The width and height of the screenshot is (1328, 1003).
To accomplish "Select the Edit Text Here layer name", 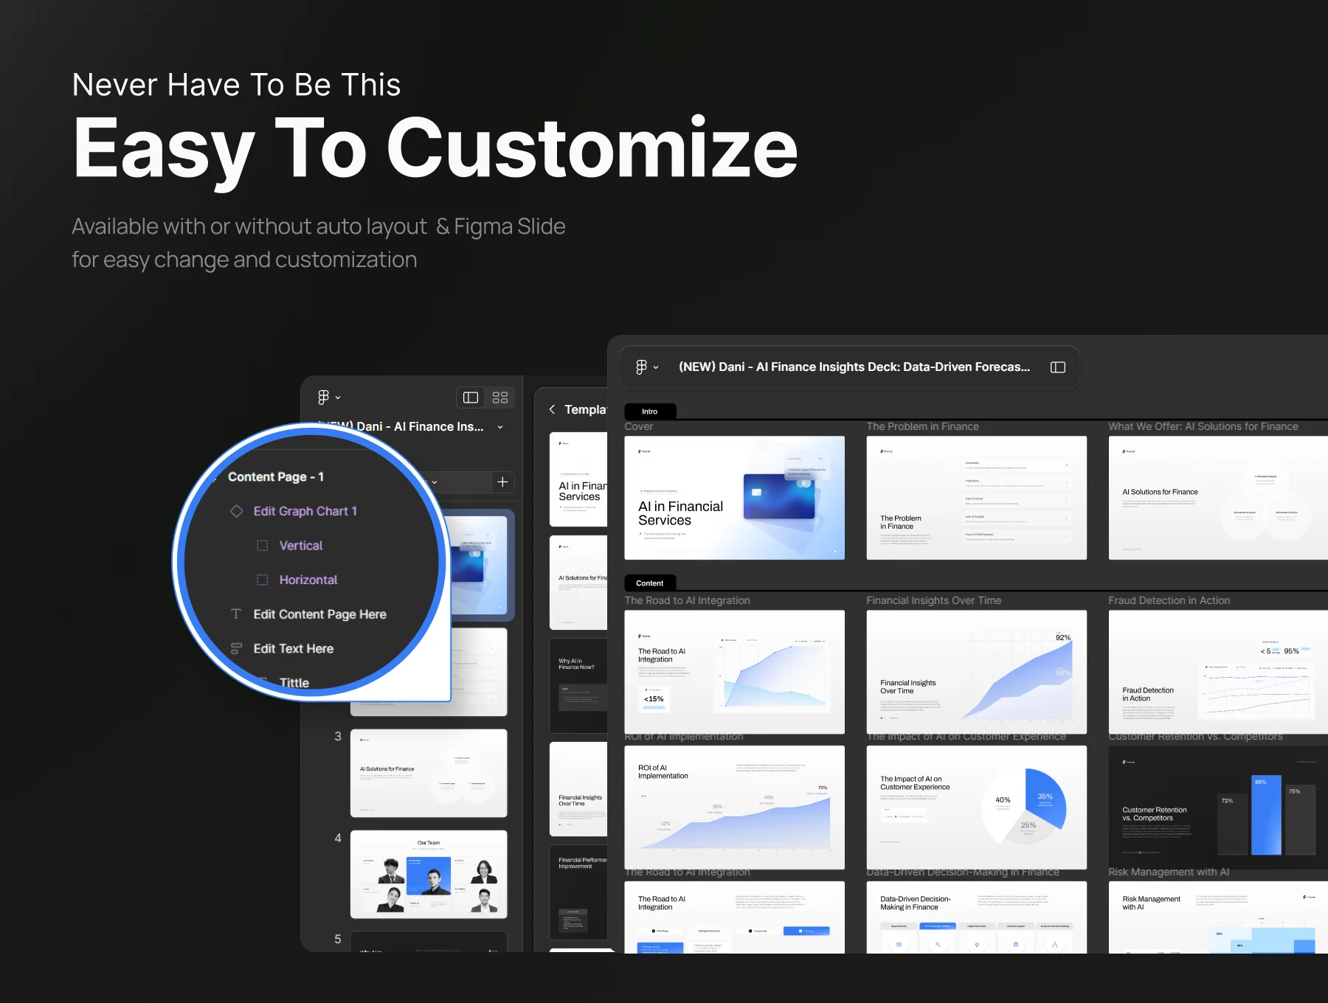I will pyautogui.click(x=294, y=649).
